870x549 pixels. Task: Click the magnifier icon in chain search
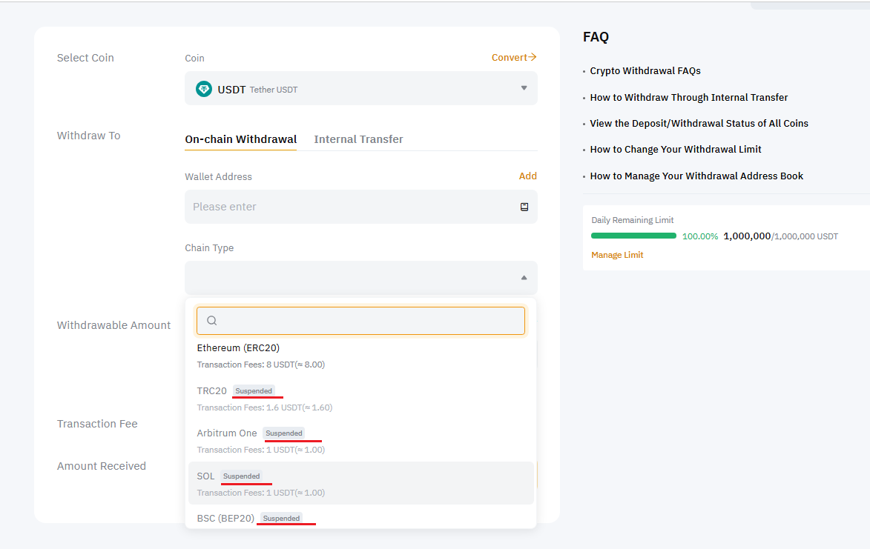212,321
